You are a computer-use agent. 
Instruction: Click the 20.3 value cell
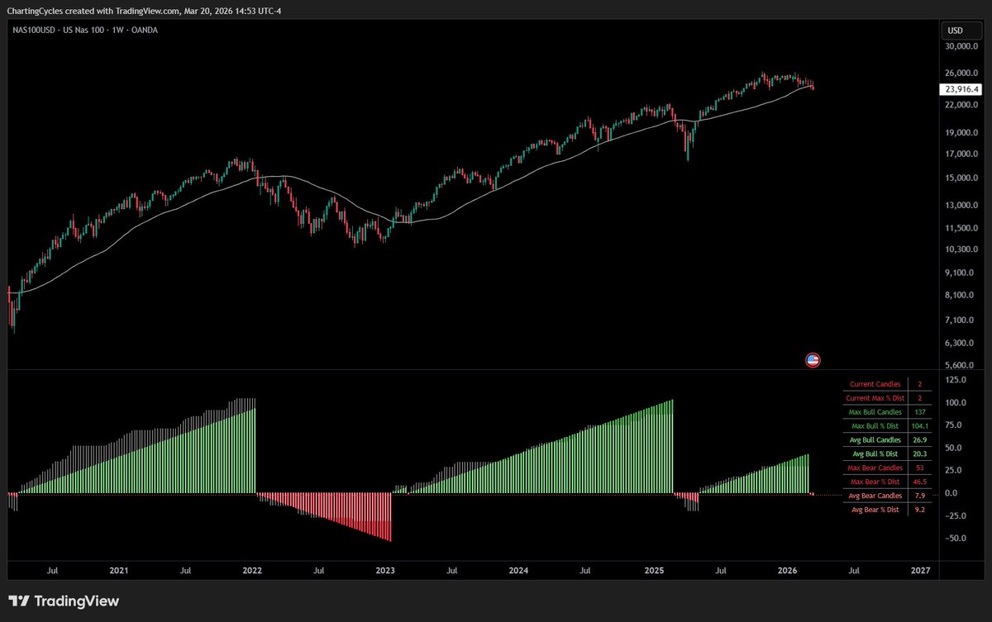tap(919, 454)
